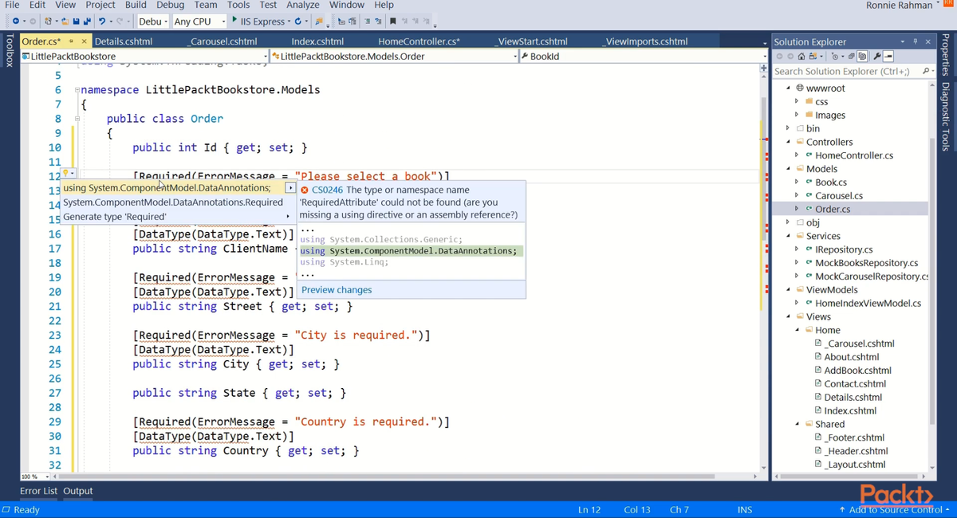957x518 pixels.
Task: Select "Generate type 'Required'" quick action
Action: click(x=115, y=217)
